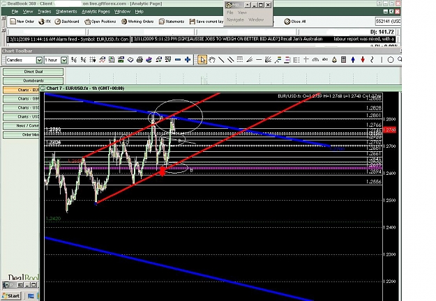Select the Gann fan tool
This screenshot has width=436, height=301.
(x=268, y=60)
